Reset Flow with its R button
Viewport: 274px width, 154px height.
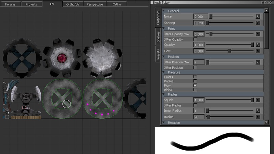(x=258, y=51)
